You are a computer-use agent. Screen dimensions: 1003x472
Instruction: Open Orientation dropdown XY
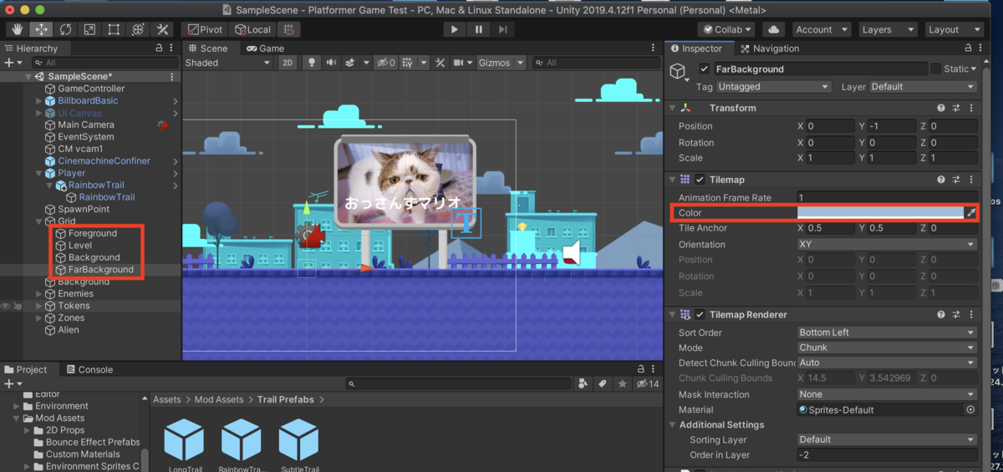[x=887, y=245]
